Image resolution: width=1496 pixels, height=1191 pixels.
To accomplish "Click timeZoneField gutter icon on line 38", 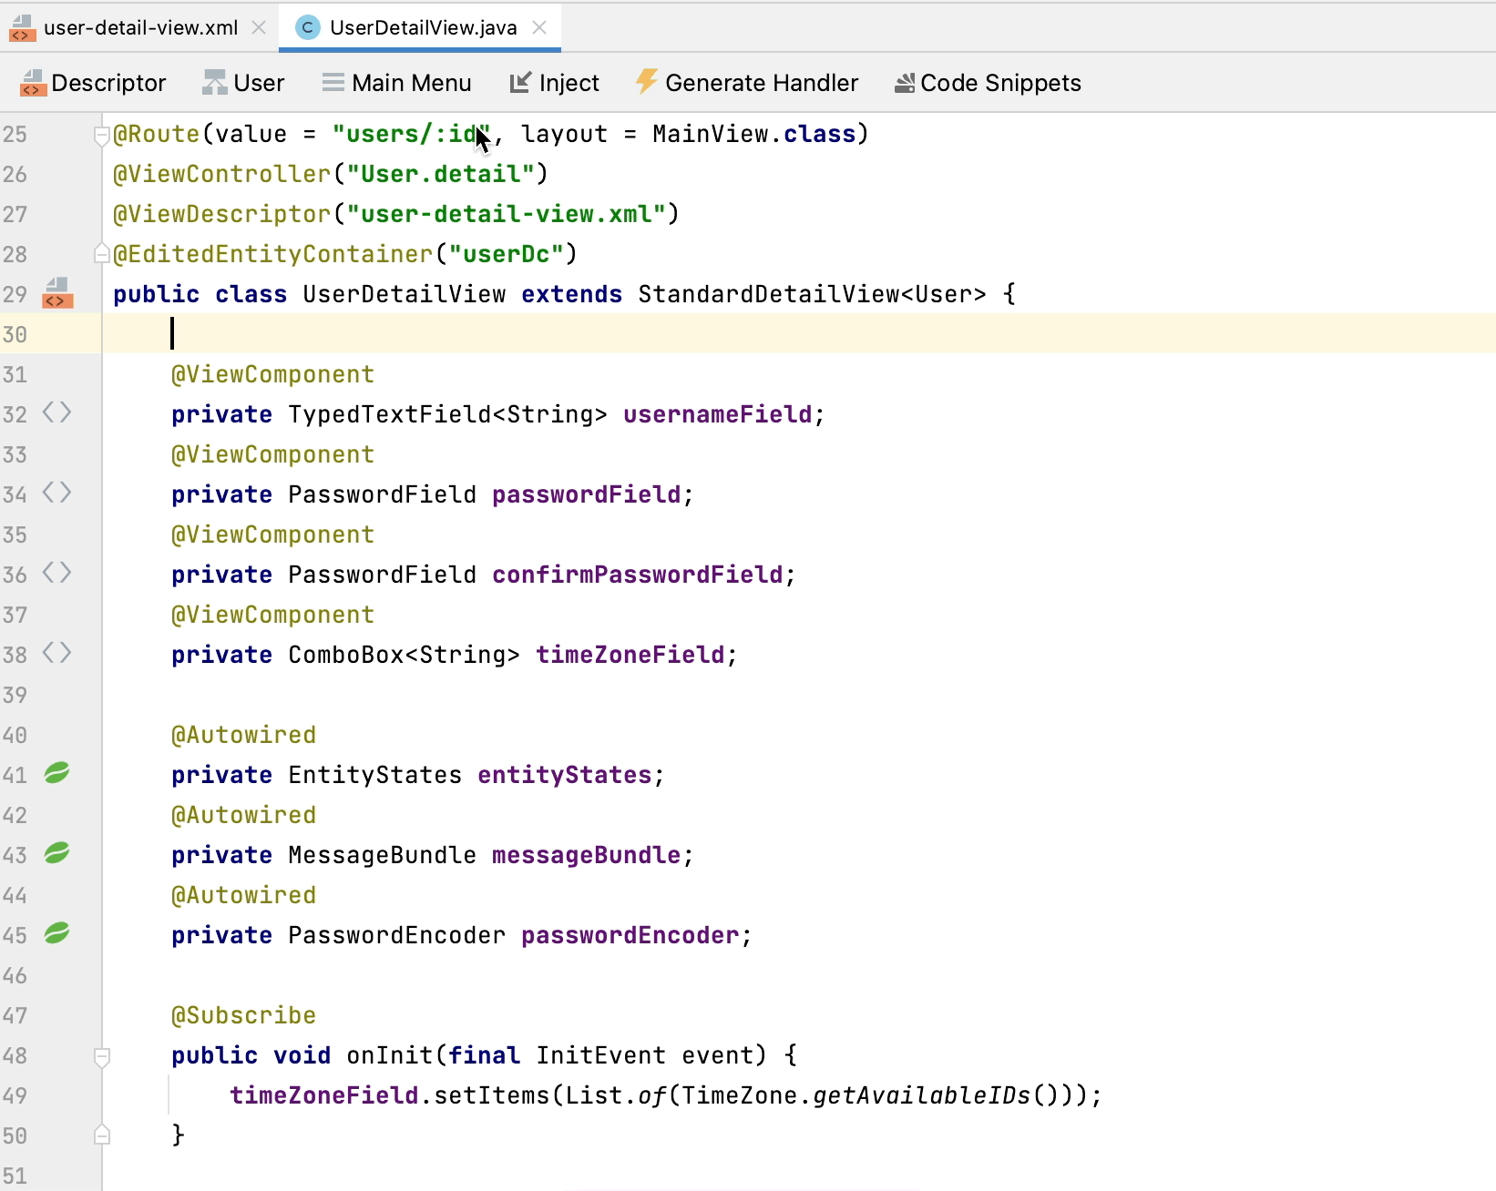I will [x=56, y=654].
